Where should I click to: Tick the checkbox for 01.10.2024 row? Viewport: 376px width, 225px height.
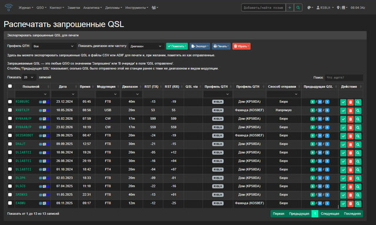[x=10, y=169]
